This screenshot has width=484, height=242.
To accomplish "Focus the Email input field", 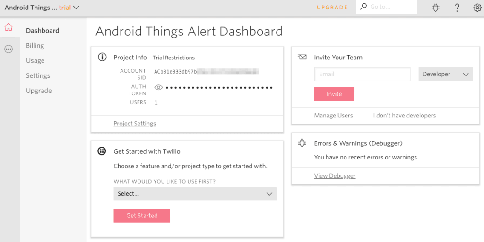I will coord(363,74).
